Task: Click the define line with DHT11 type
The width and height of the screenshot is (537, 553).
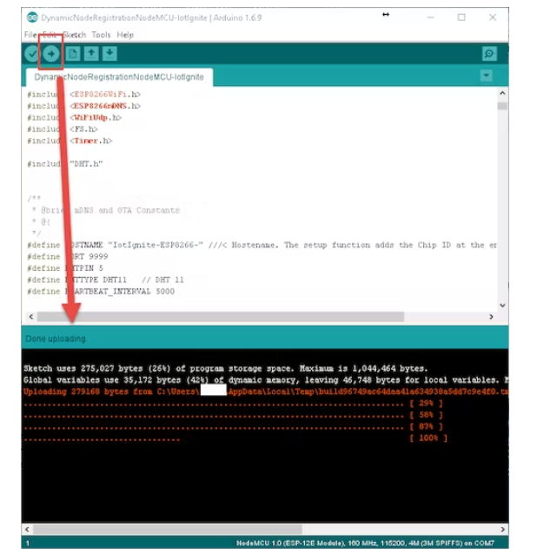Action: click(x=105, y=280)
